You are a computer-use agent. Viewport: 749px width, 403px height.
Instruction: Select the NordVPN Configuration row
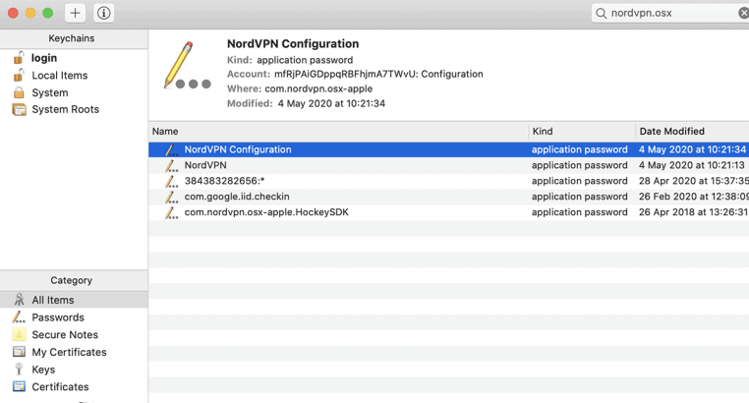[x=448, y=149]
